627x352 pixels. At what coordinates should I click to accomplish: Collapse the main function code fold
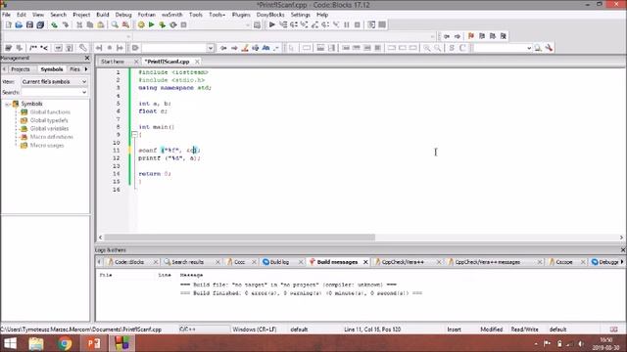(135, 135)
